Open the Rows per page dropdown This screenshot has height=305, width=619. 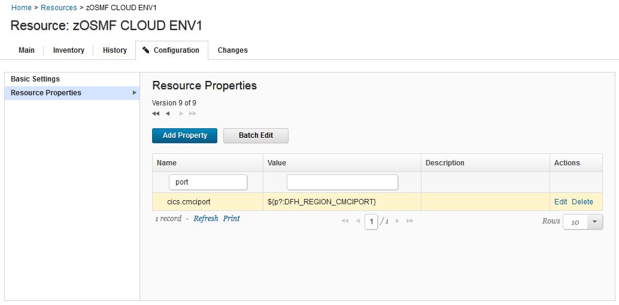pyautogui.click(x=595, y=222)
